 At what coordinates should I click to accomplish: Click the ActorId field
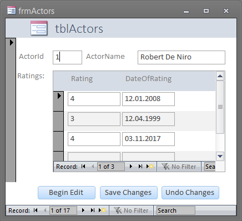(x=67, y=57)
